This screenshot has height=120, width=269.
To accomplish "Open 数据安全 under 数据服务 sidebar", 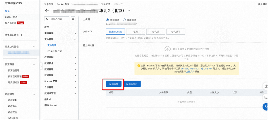I will [x=12, y=112].
